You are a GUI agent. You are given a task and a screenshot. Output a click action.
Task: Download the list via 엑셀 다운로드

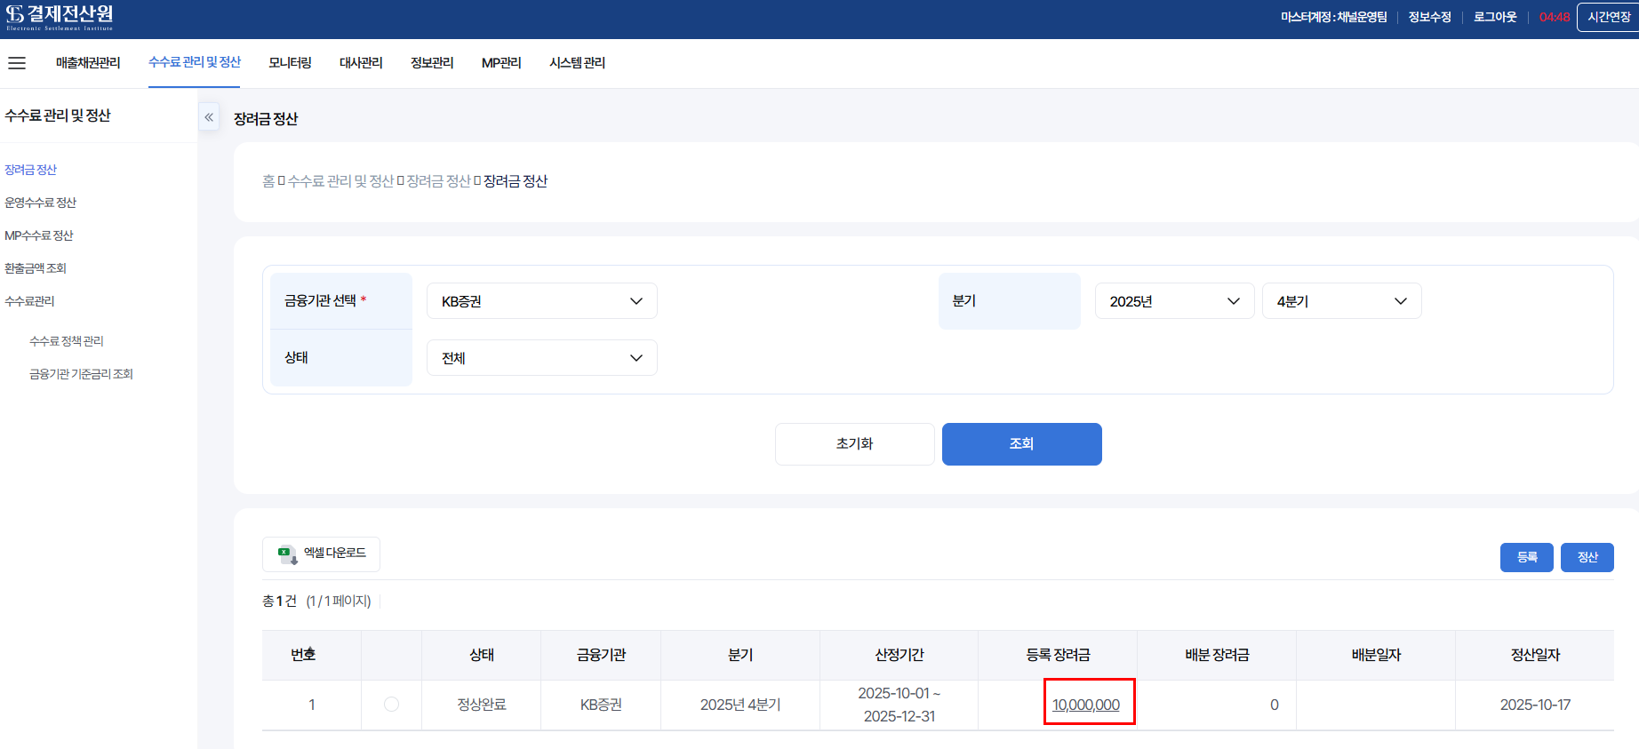coord(321,554)
